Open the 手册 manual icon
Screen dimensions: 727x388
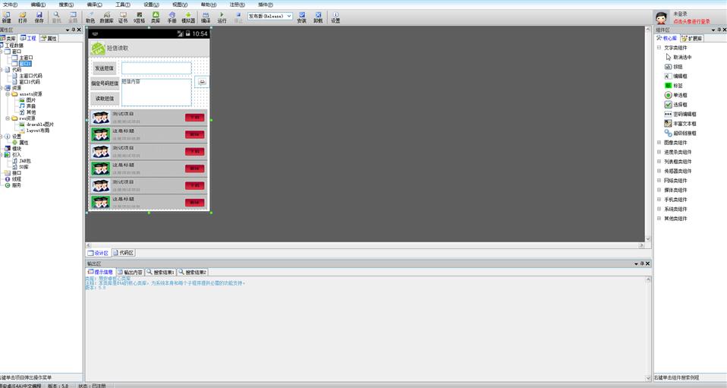coord(172,17)
